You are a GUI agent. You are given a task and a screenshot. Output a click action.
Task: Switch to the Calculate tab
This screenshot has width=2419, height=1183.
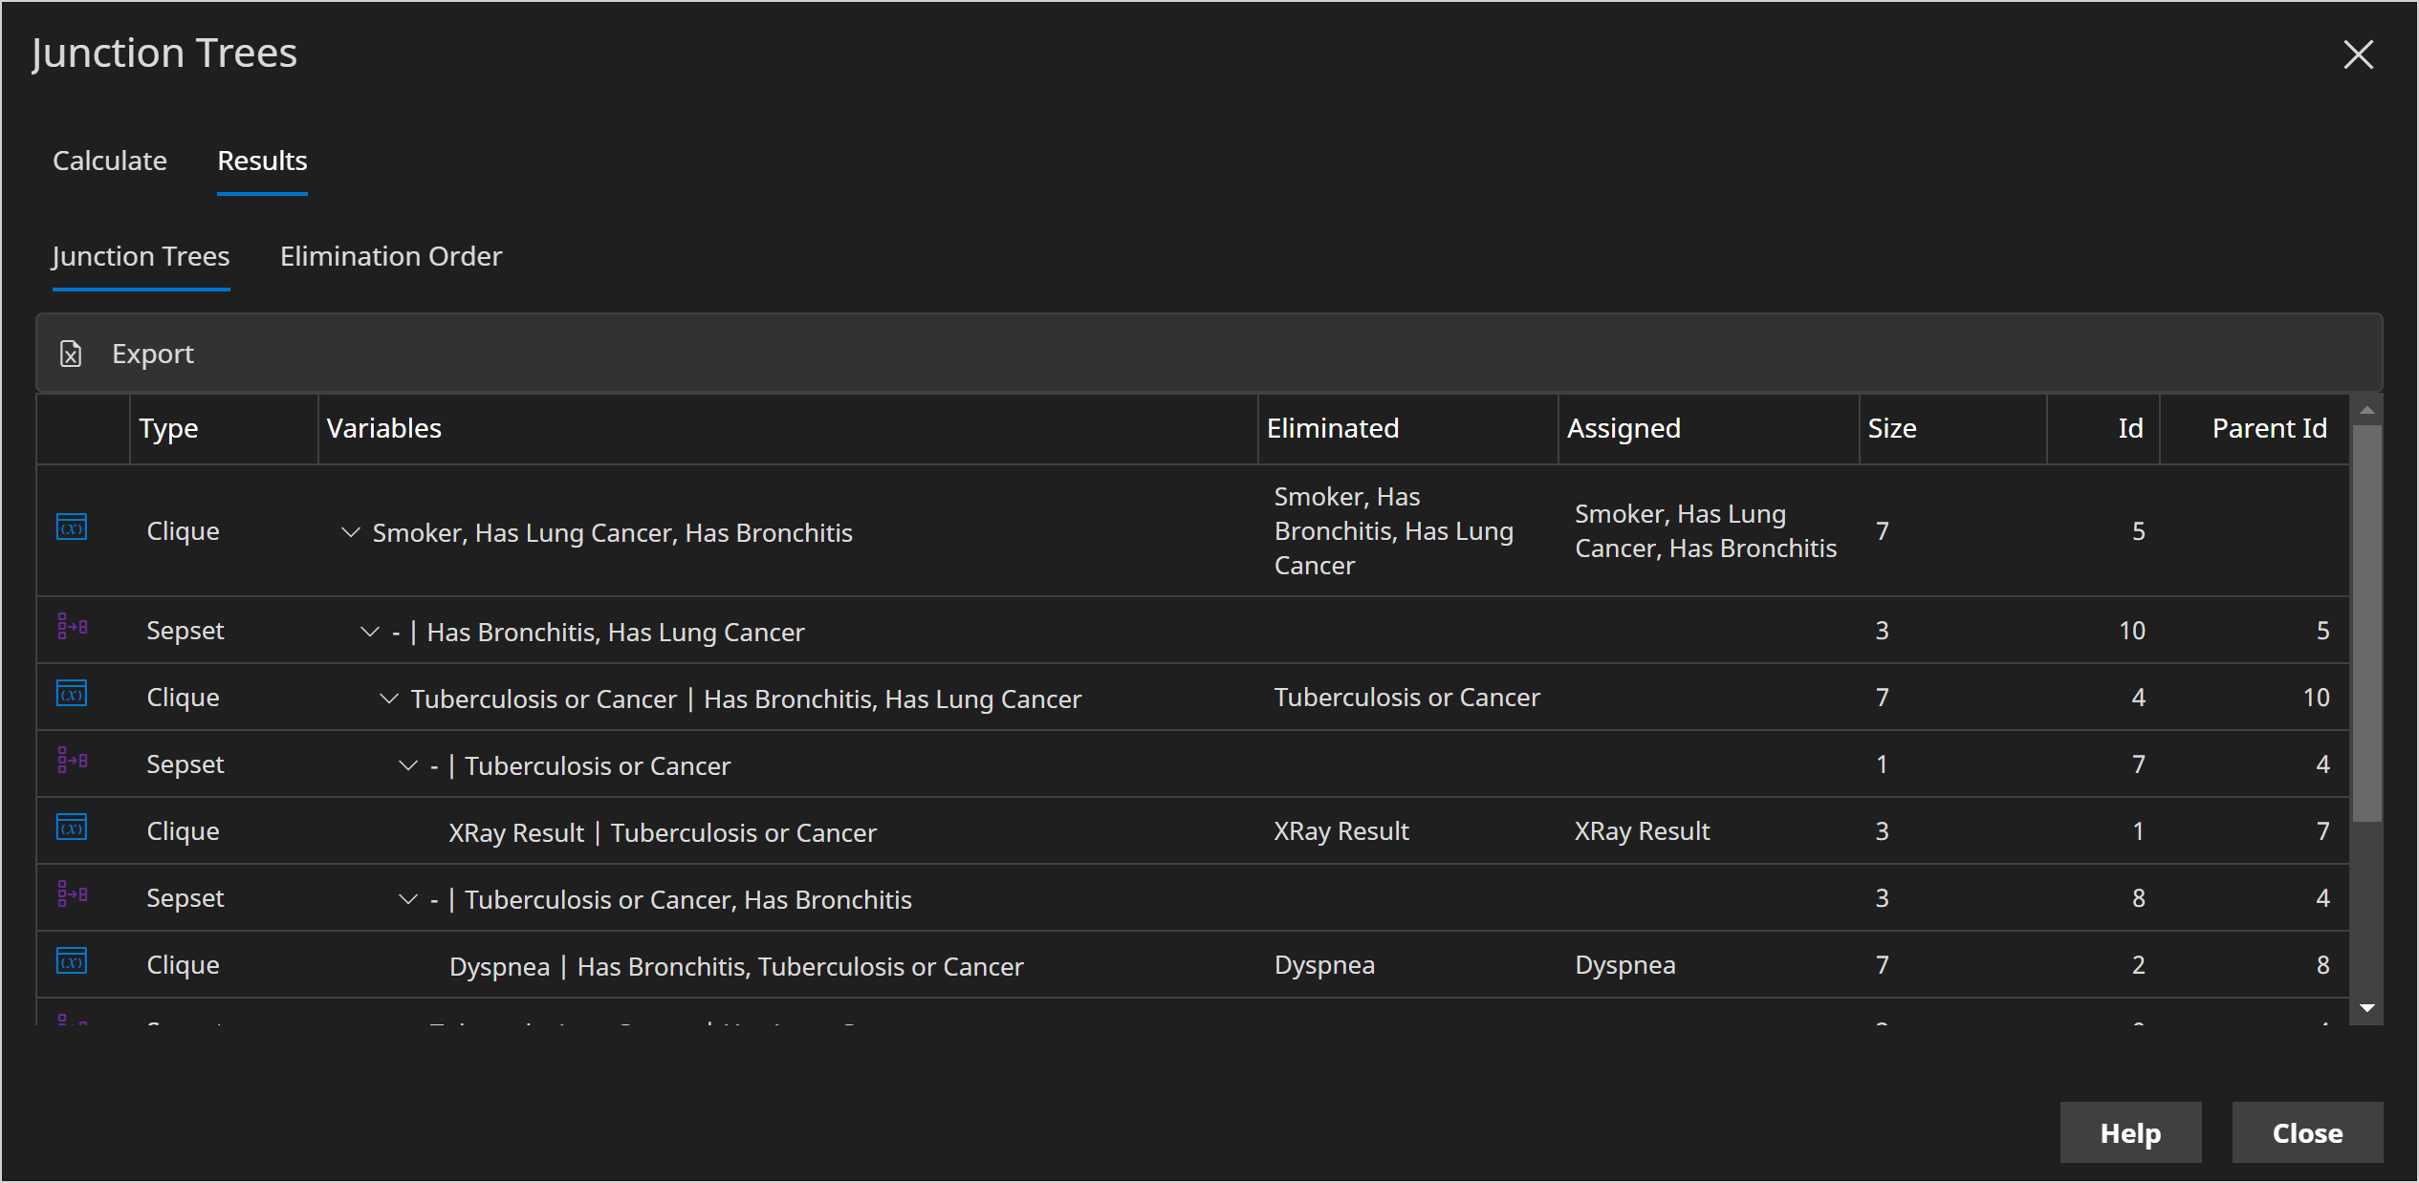110,161
